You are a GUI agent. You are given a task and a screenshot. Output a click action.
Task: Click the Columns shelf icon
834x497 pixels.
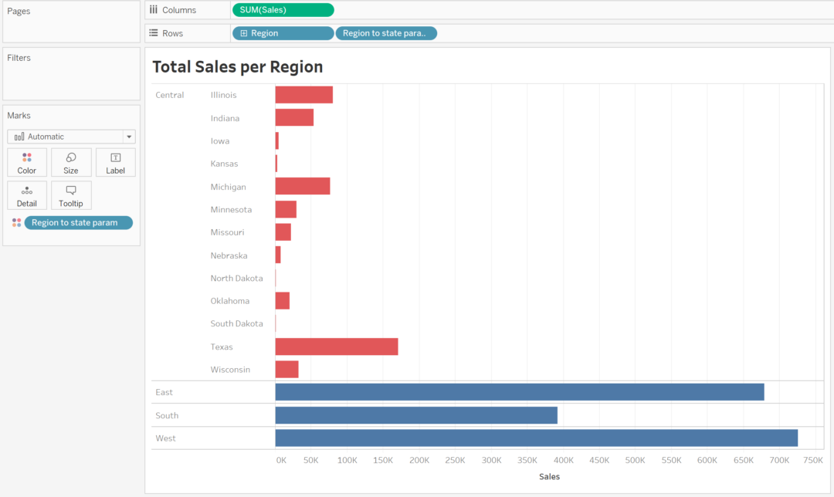[153, 10]
